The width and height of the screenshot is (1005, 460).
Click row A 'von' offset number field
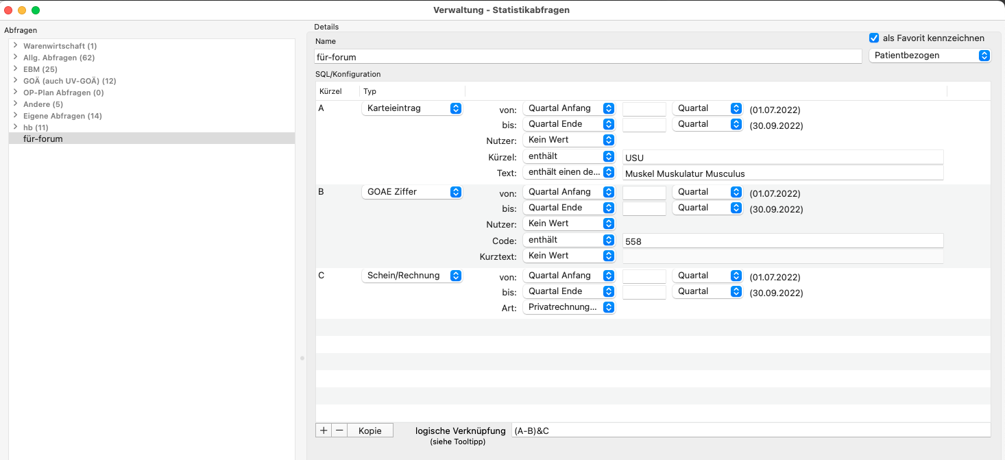pos(644,109)
